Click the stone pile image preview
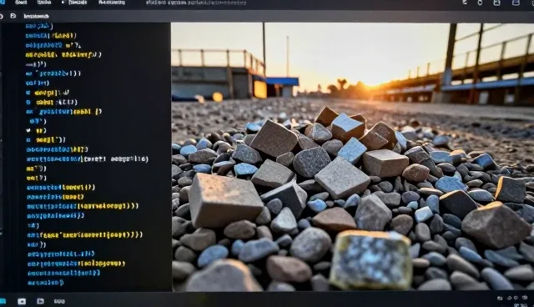 click(x=352, y=157)
